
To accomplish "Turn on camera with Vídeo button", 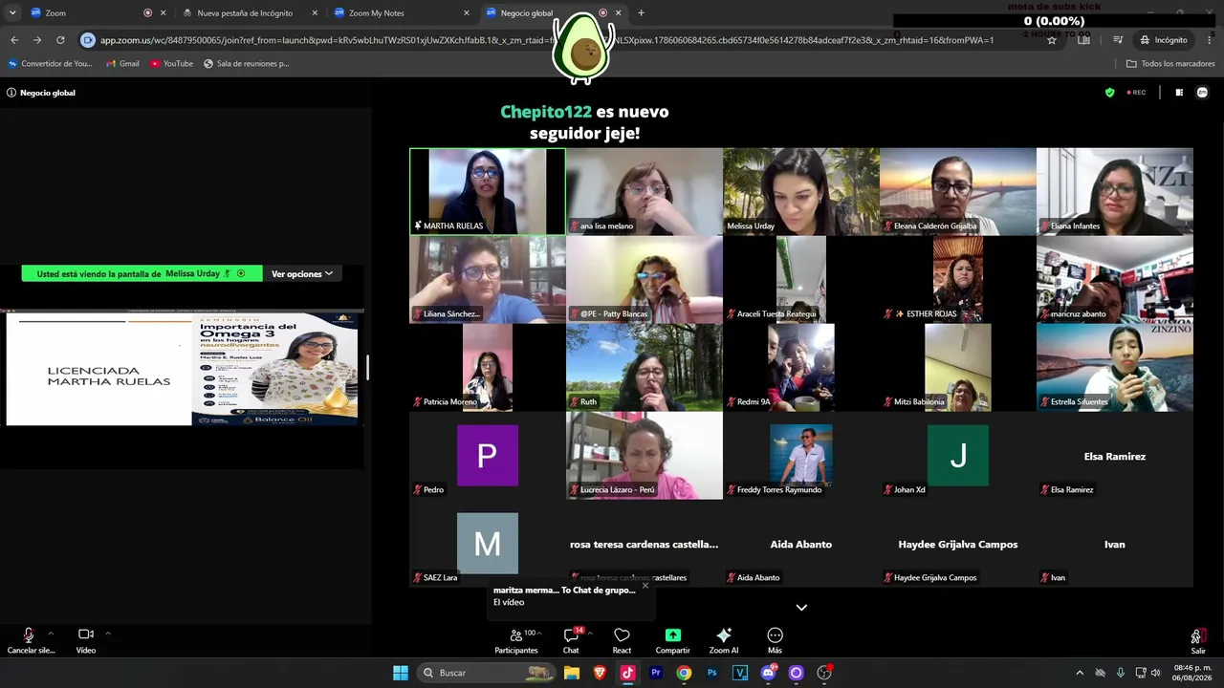I will pyautogui.click(x=86, y=640).
